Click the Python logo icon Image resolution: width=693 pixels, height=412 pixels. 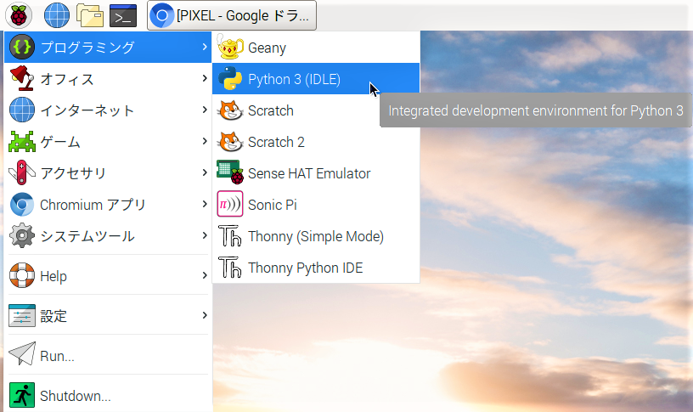pos(230,79)
